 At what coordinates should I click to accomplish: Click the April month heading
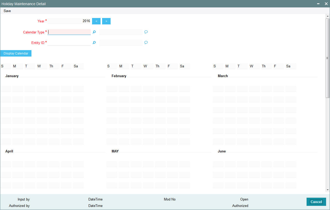[9, 151]
